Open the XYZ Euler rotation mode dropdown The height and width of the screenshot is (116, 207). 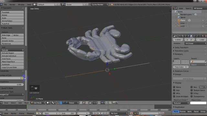click(195, 43)
